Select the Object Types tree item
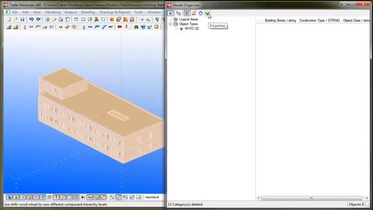The image size is (373, 210). (x=188, y=24)
